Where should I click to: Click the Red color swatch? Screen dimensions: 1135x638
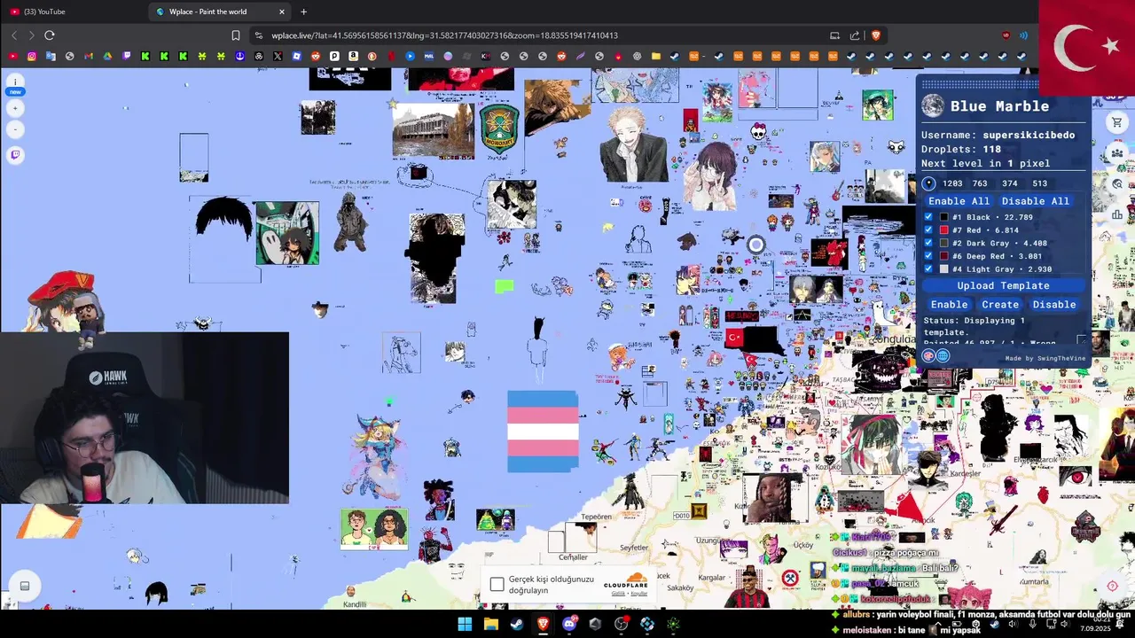(944, 230)
